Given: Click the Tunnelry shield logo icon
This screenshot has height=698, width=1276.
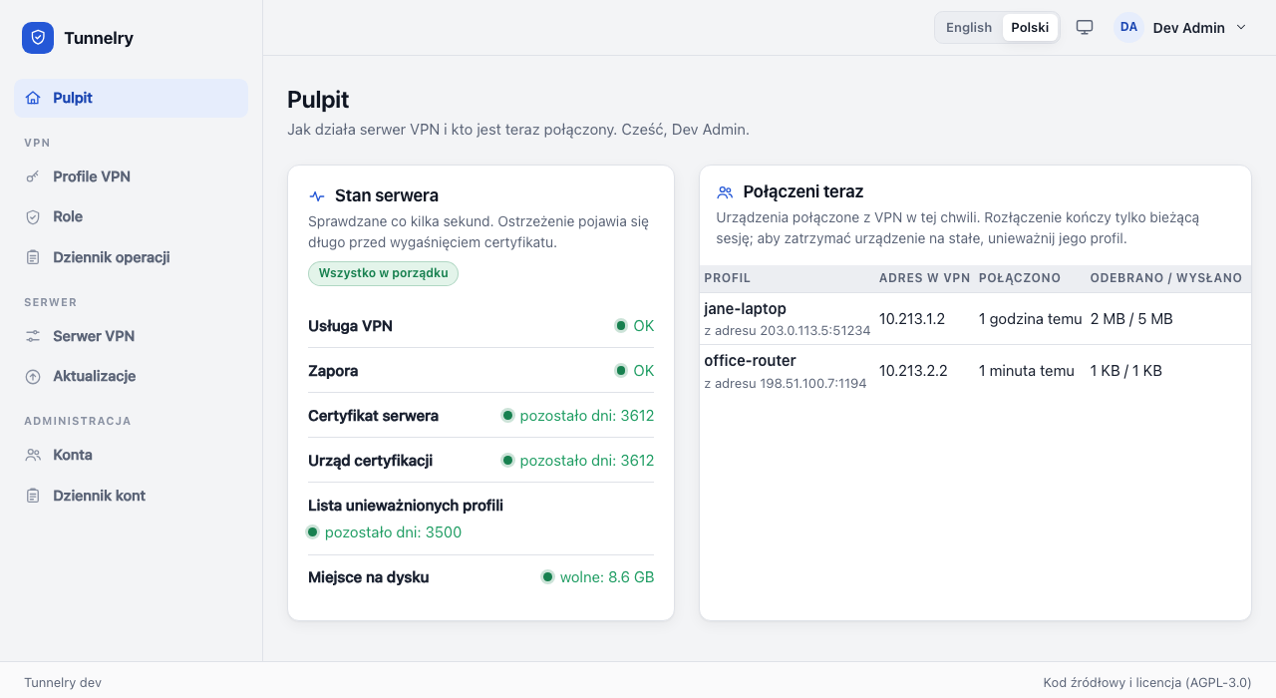Looking at the screenshot, I should [x=38, y=38].
